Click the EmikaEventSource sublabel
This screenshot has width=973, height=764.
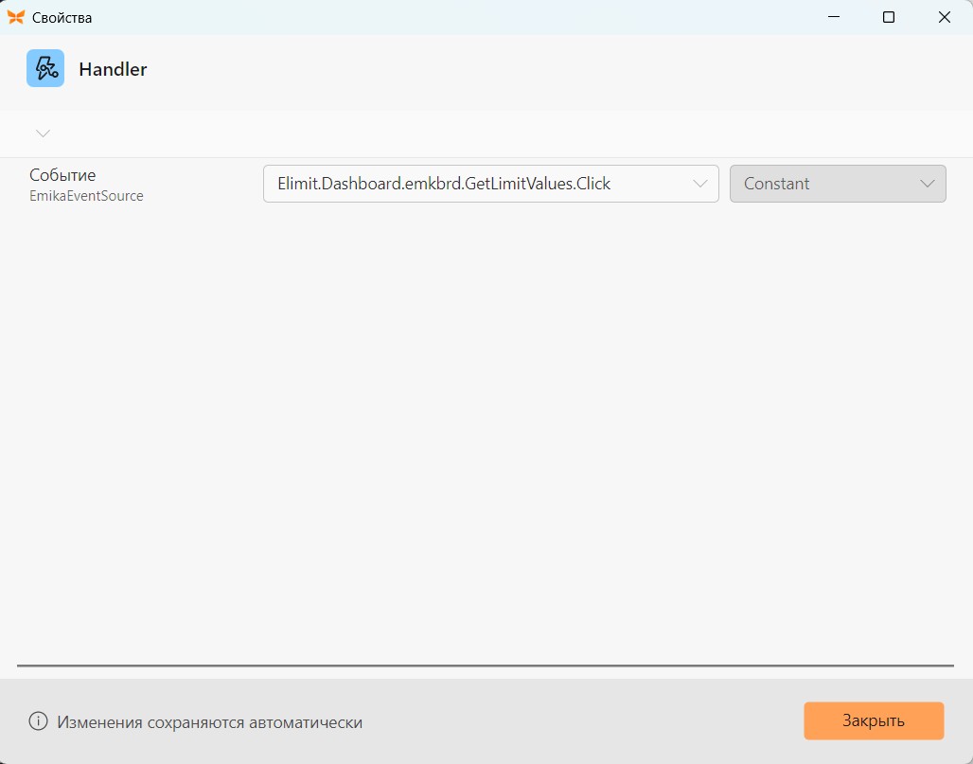click(86, 196)
